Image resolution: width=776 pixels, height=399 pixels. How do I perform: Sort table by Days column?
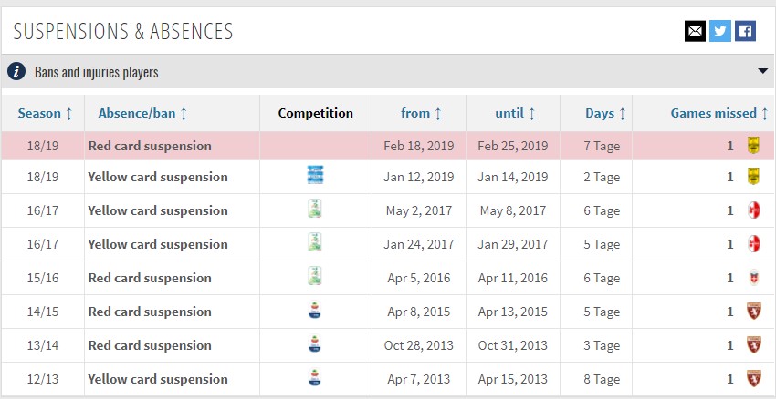click(x=605, y=113)
